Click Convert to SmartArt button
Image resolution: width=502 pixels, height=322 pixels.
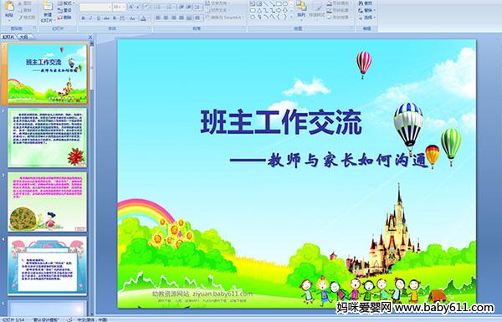point(224,18)
